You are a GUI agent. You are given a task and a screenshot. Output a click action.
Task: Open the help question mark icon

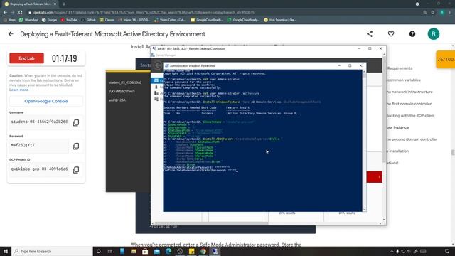point(412,34)
